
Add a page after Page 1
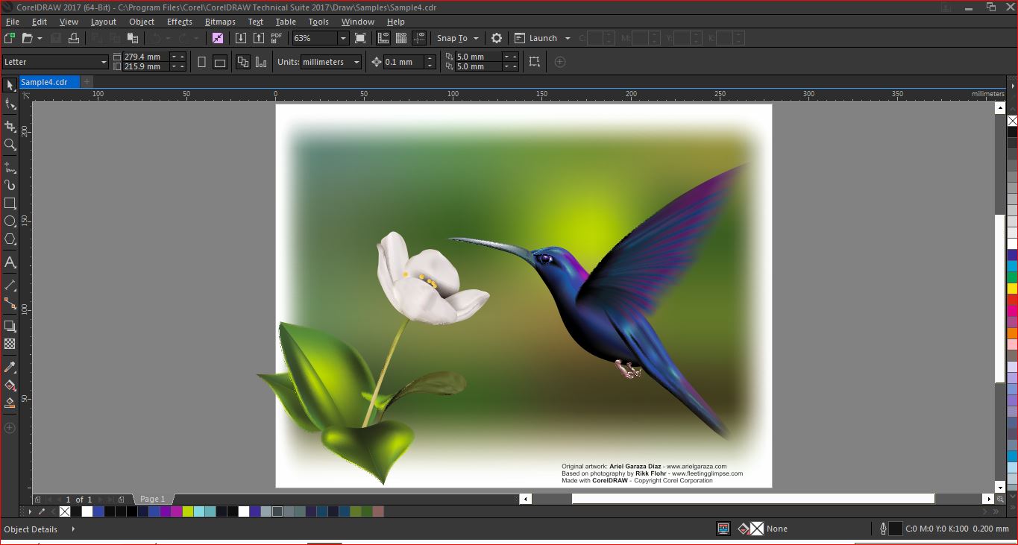pyautogui.click(x=122, y=499)
